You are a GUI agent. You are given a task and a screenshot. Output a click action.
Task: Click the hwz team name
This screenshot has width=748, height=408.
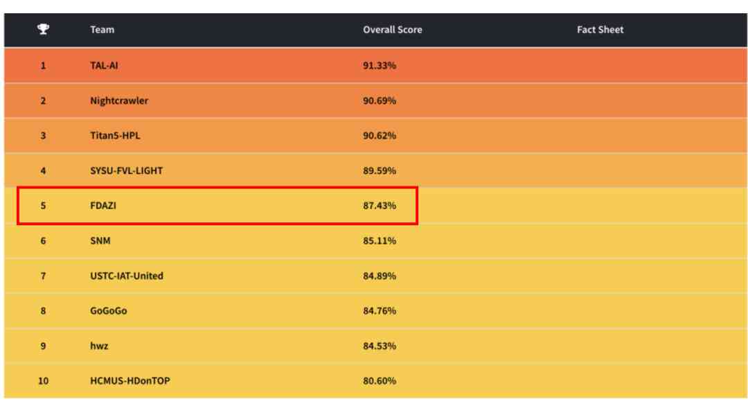click(99, 346)
